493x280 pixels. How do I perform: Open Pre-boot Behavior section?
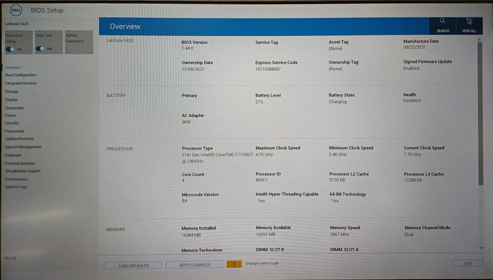pyautogui.click(x=20, y=163)
